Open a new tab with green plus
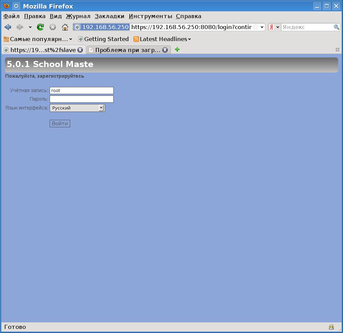Screen dimensions: 343x333 tap(177, 50)
